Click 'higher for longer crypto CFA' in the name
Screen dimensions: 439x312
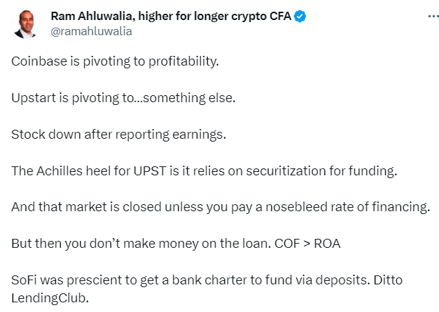point(215,17)
